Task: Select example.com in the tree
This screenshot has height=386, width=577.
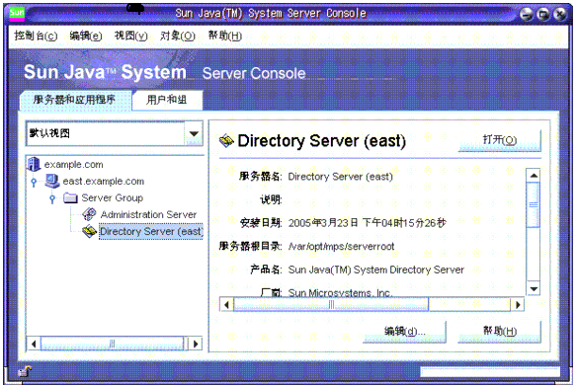Action: [x=73, y=164]
